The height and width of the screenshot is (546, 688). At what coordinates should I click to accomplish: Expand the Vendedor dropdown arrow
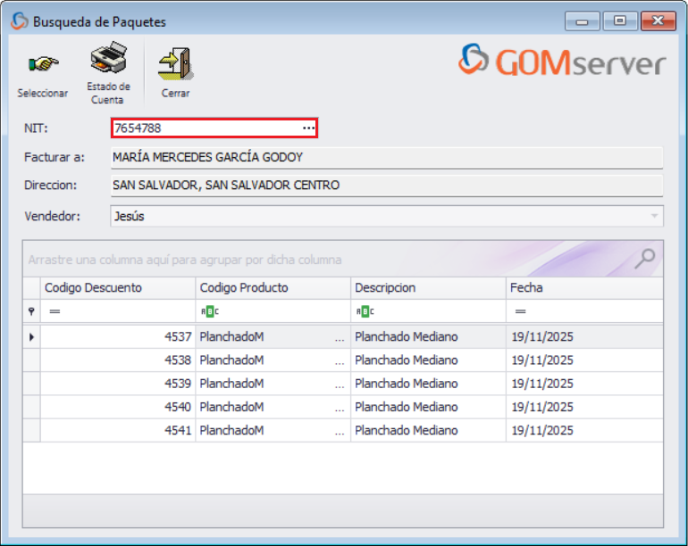click(x=654, y=216)
